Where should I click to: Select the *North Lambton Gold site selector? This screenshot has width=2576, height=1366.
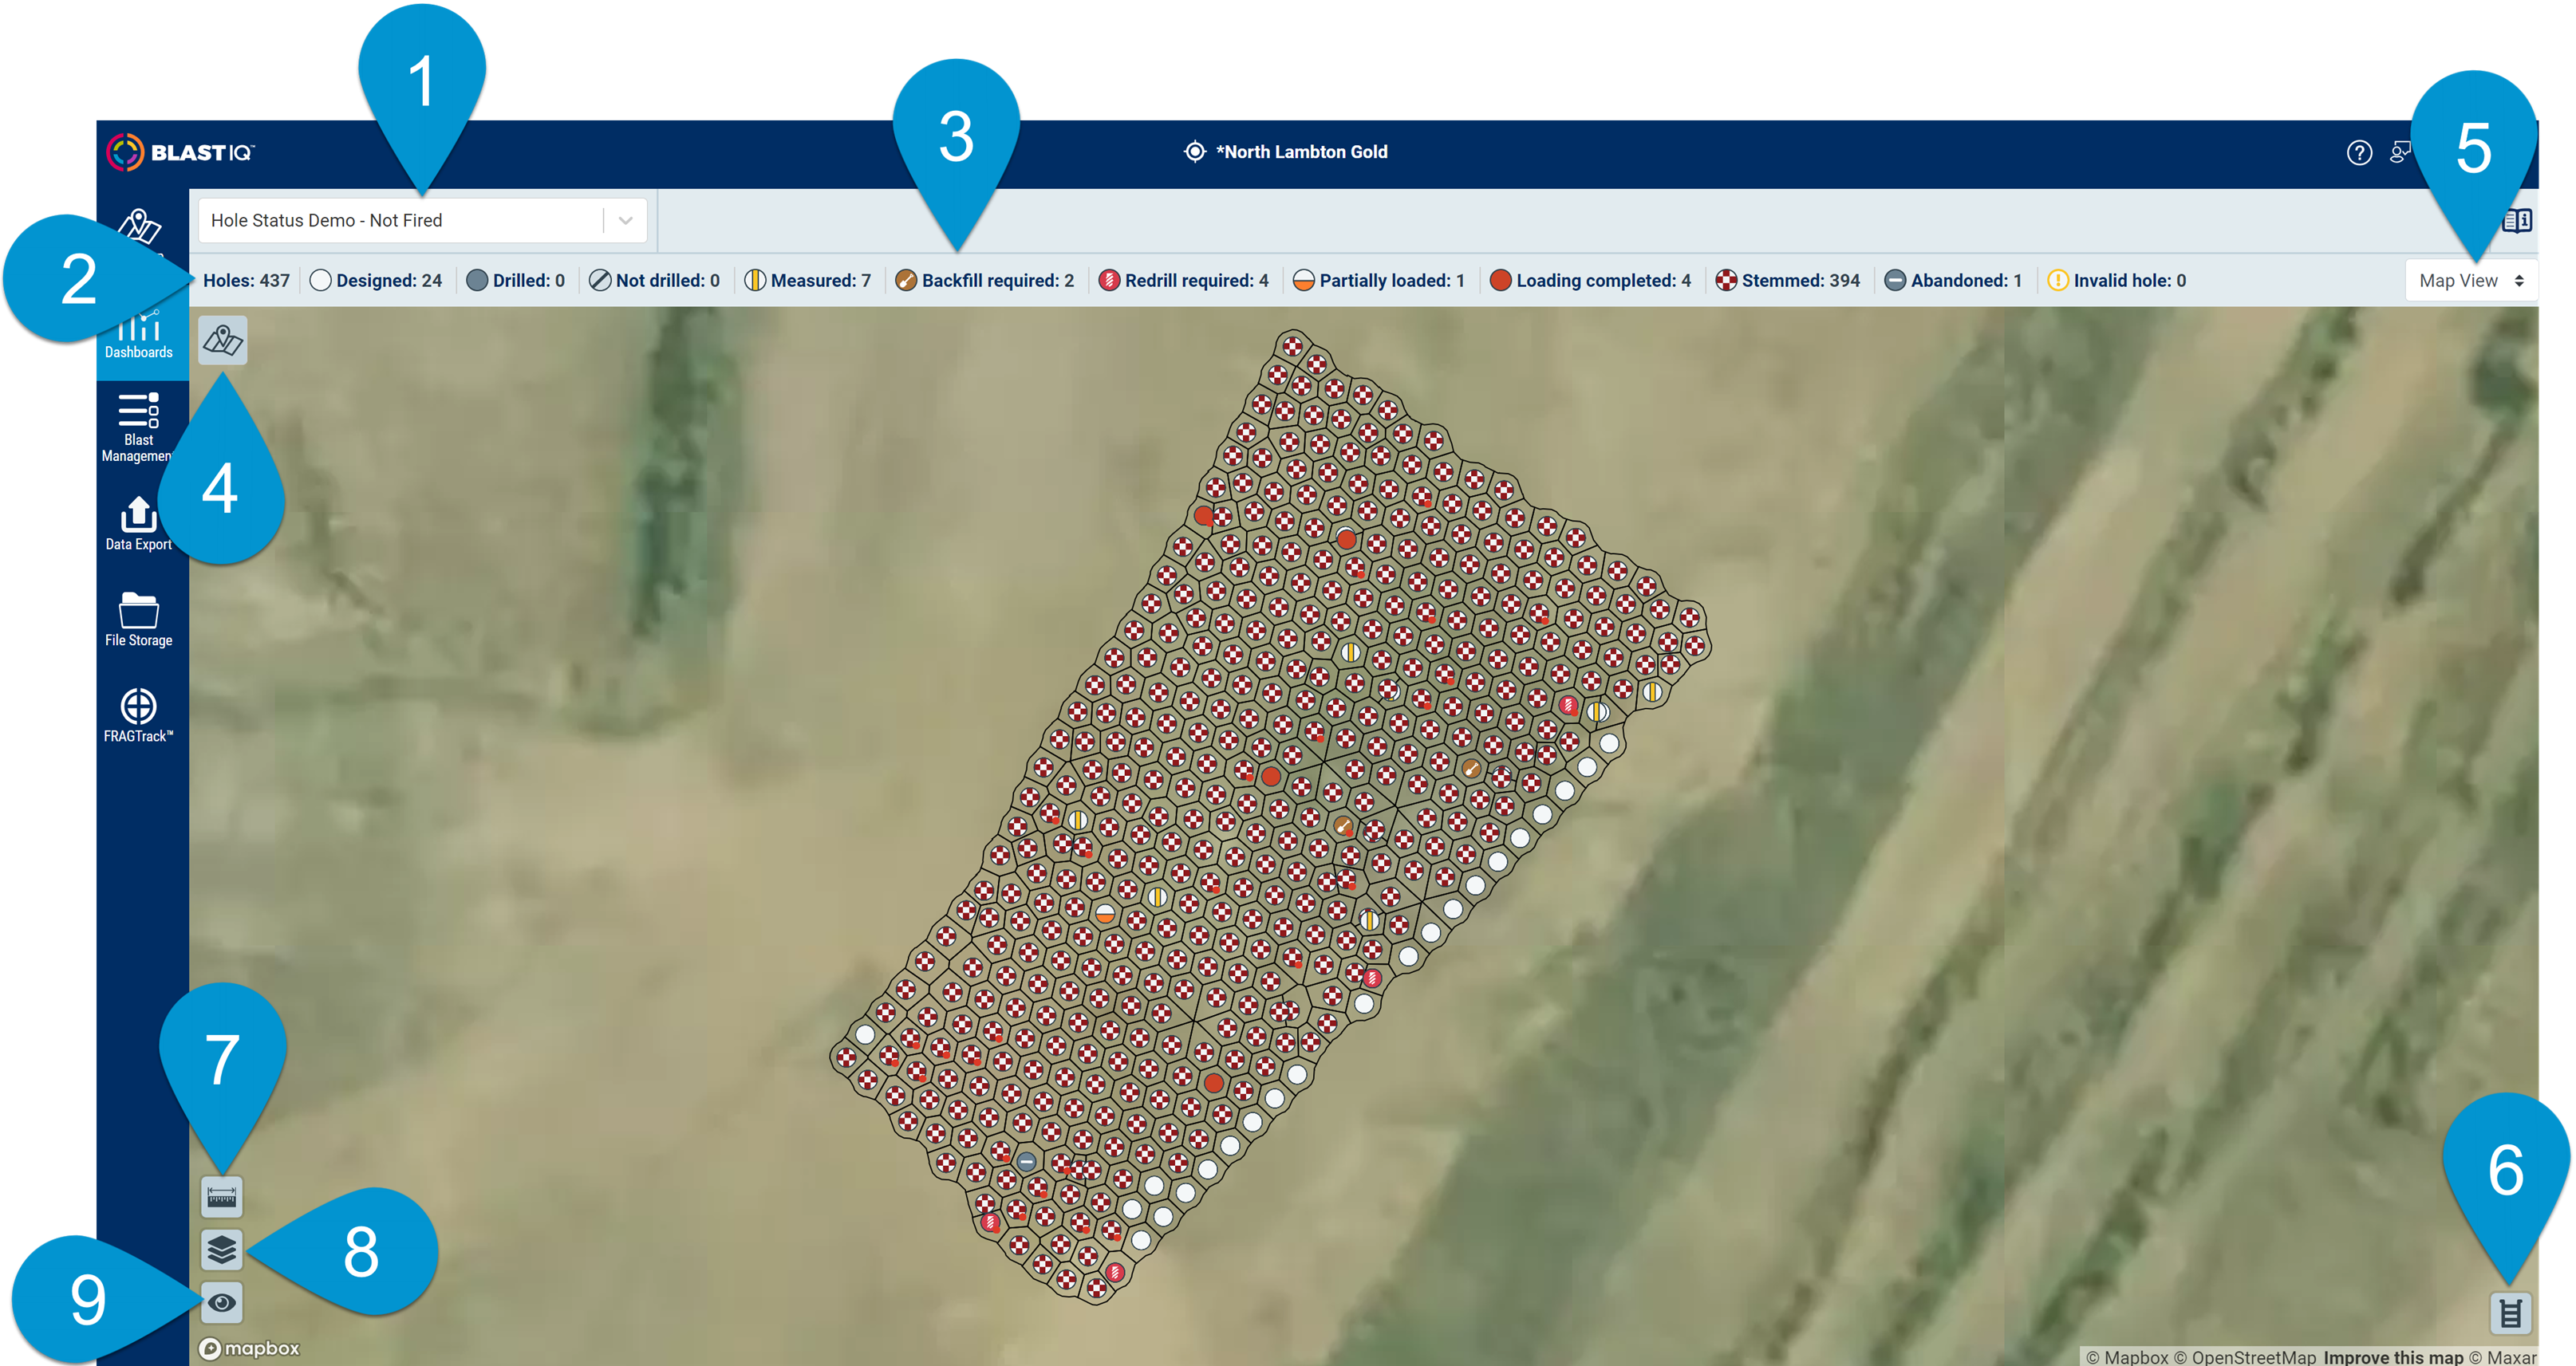pyautogui.click(x=1285, y=152)
